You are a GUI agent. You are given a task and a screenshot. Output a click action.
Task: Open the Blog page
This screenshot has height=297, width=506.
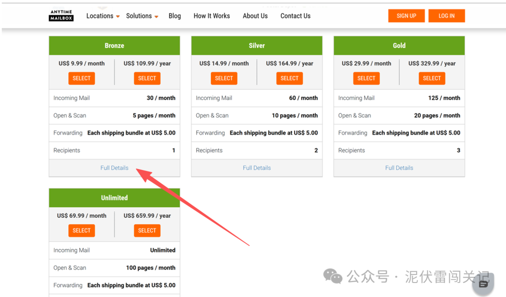pyautogui.click(x=175, y=16)
